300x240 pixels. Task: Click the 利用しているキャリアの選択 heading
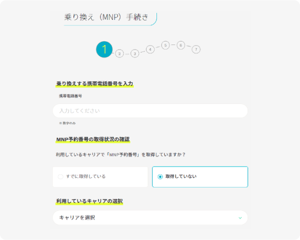89,201
